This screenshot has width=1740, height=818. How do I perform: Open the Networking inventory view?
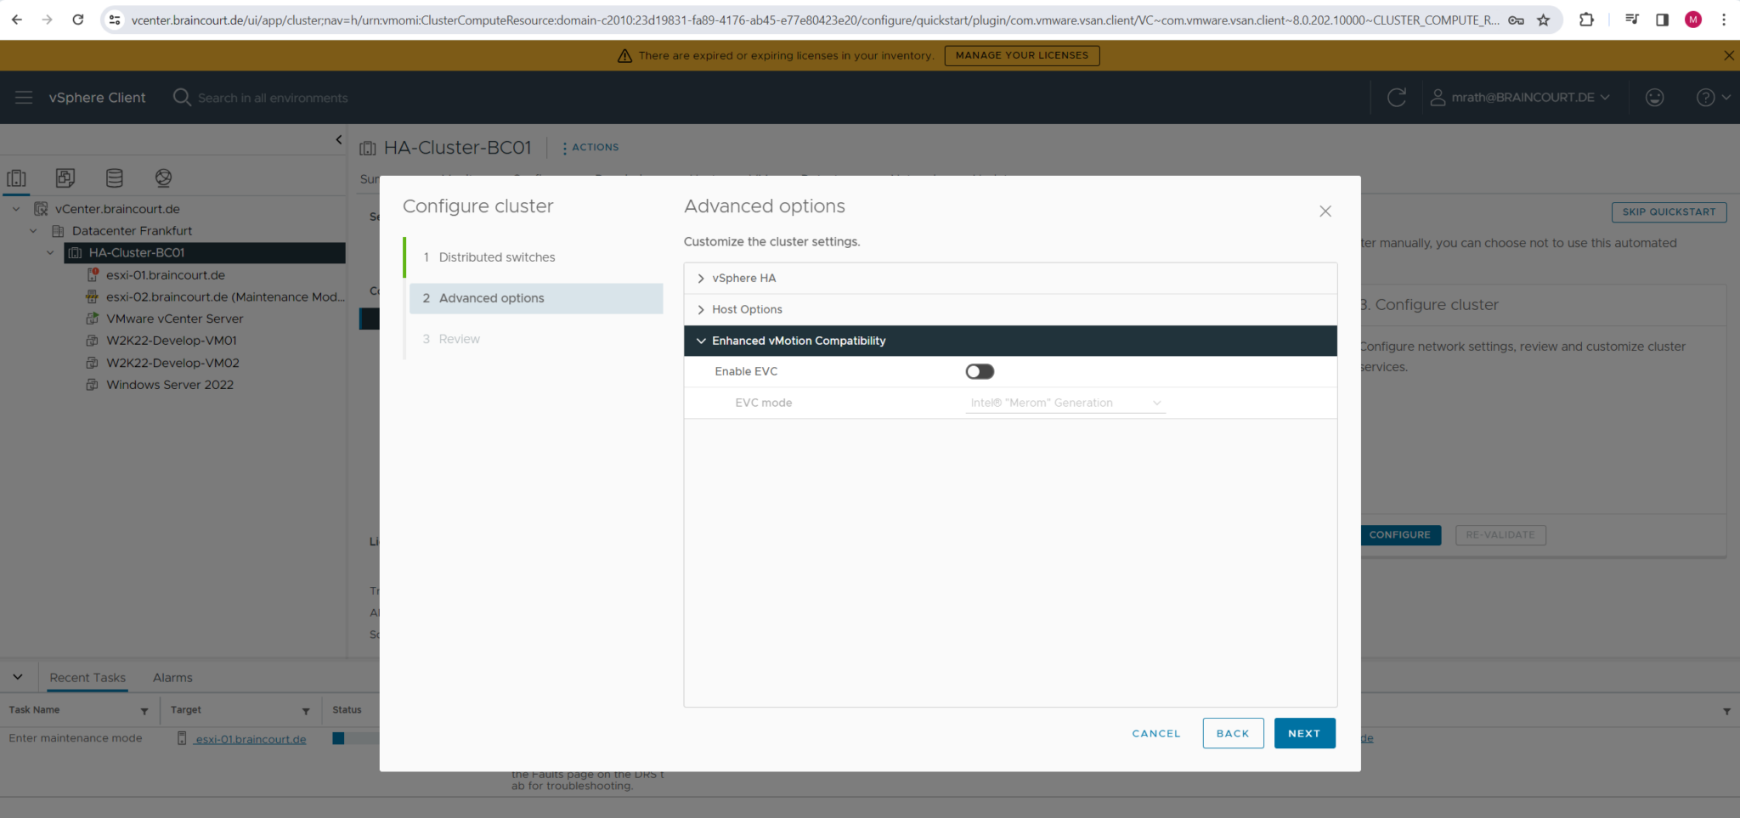(163, 178)
